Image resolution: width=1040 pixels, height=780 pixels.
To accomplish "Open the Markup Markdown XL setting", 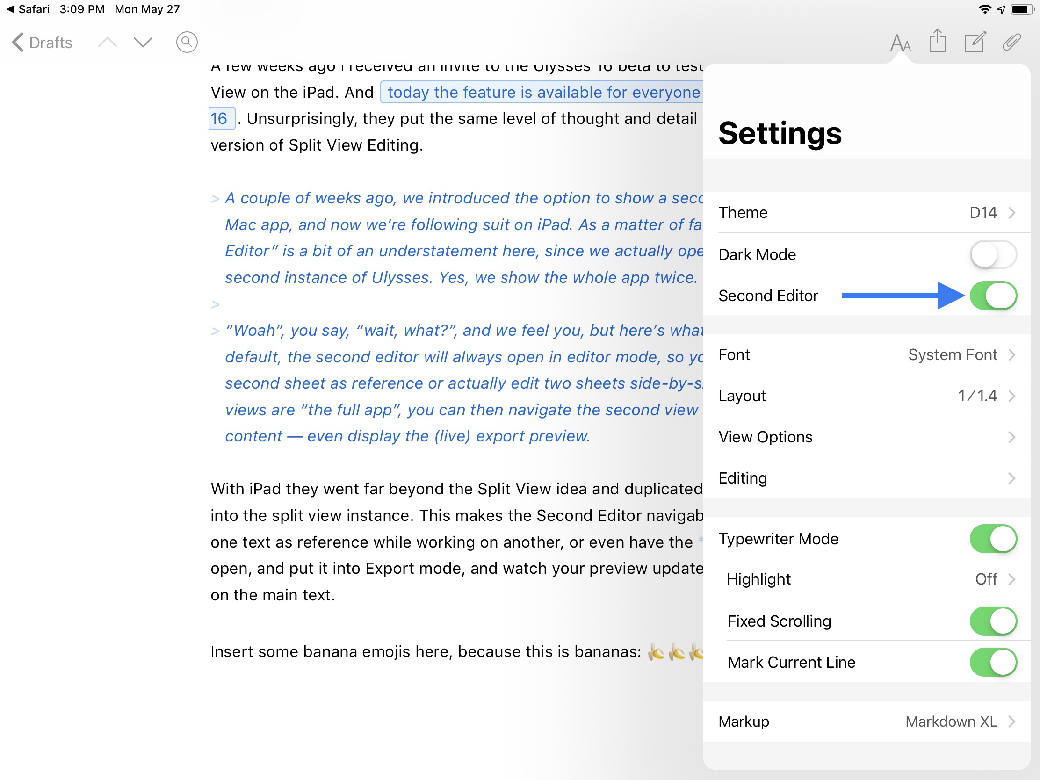I will click(867, 721).
